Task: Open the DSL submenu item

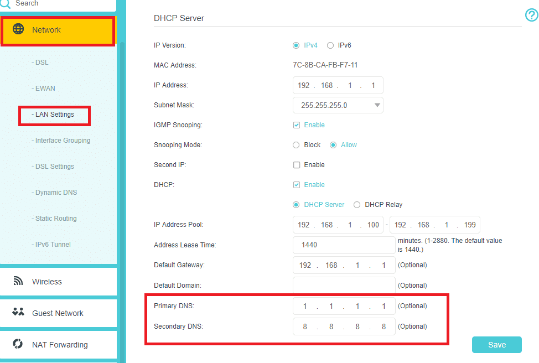Action: (40, 62)
